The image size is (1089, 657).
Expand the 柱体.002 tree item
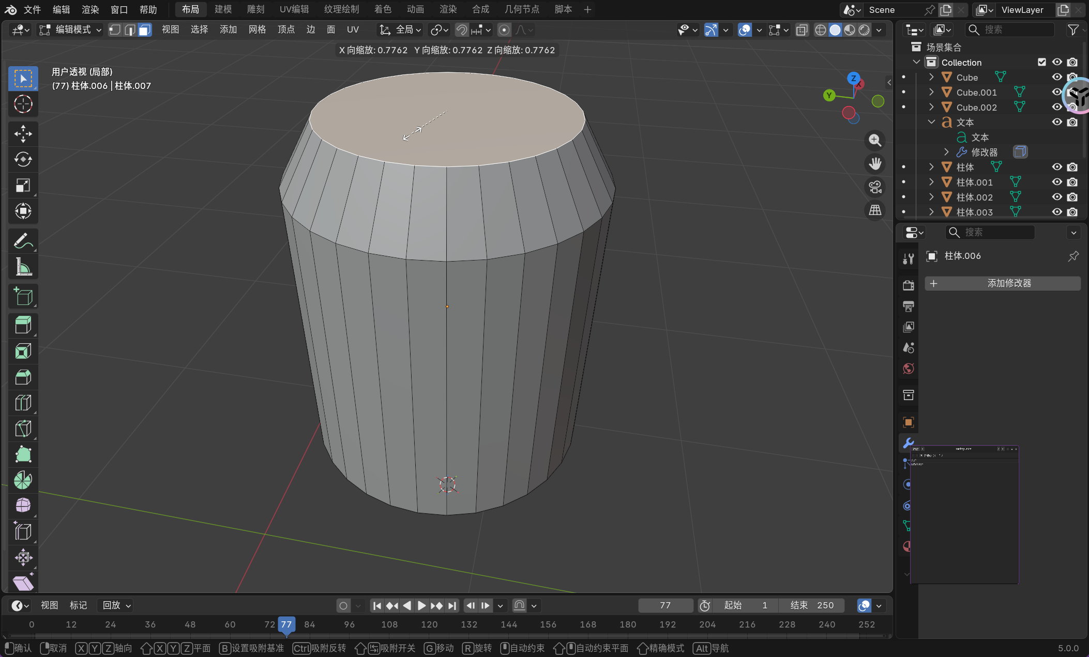[931, 197]
